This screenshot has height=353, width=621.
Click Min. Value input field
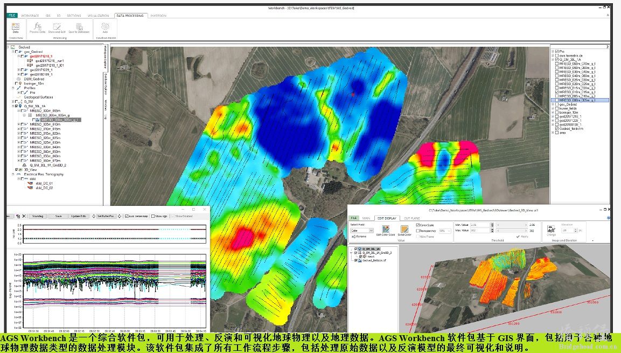tap(480, 225)
